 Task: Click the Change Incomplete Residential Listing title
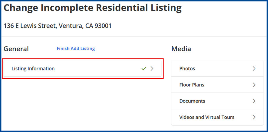pyautogui.click(x=92, y=8)
